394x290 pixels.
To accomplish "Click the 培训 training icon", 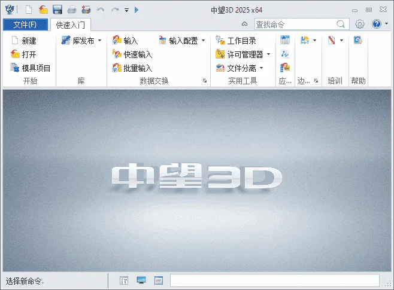I will [x=332, y=40].
